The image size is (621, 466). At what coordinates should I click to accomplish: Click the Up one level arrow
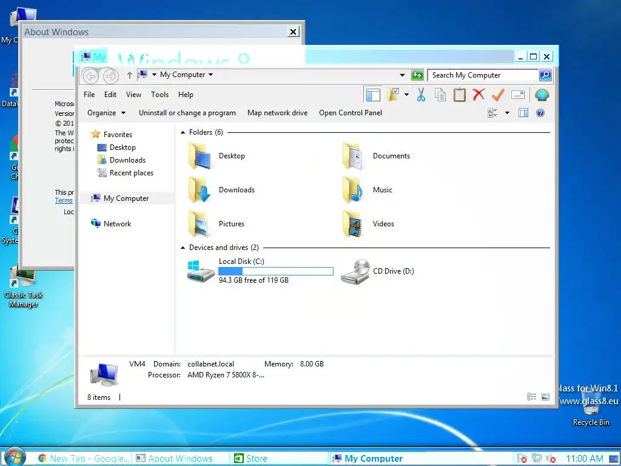[x=129, y=75]
